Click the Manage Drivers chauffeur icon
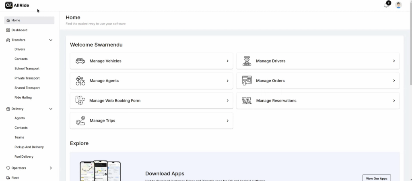 pos(247,61)
